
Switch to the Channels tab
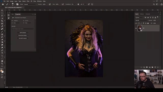pos(148,14)
